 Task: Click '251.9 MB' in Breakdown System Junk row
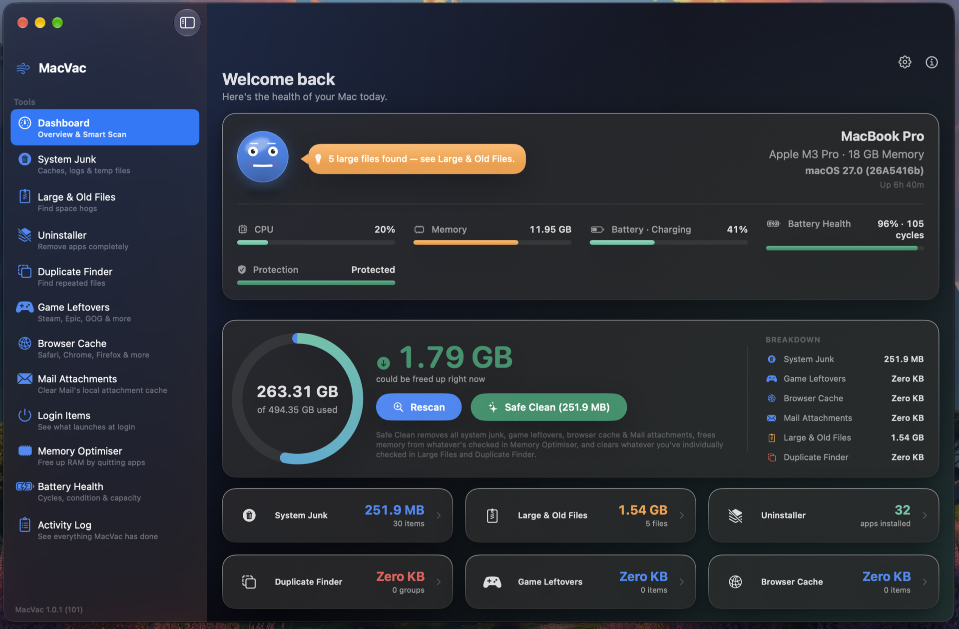coord(903,359)
